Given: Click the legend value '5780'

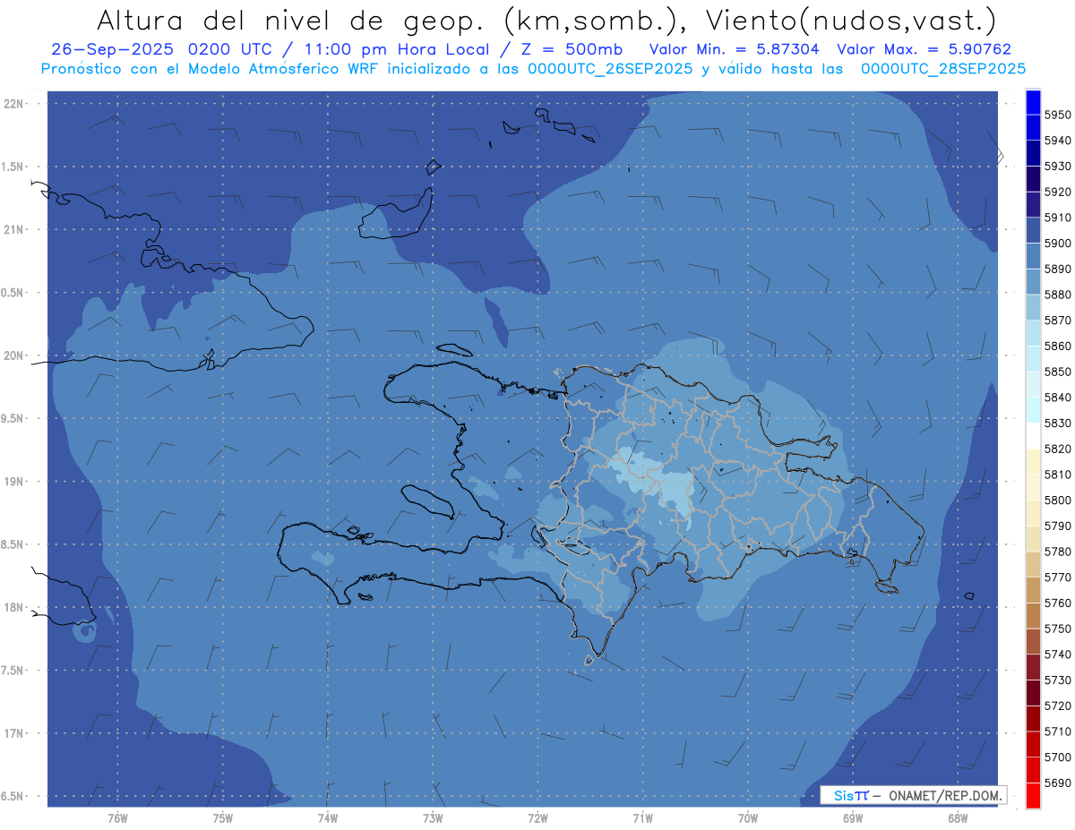Looking at the screenshot, I should click(x=1057, y=552).
